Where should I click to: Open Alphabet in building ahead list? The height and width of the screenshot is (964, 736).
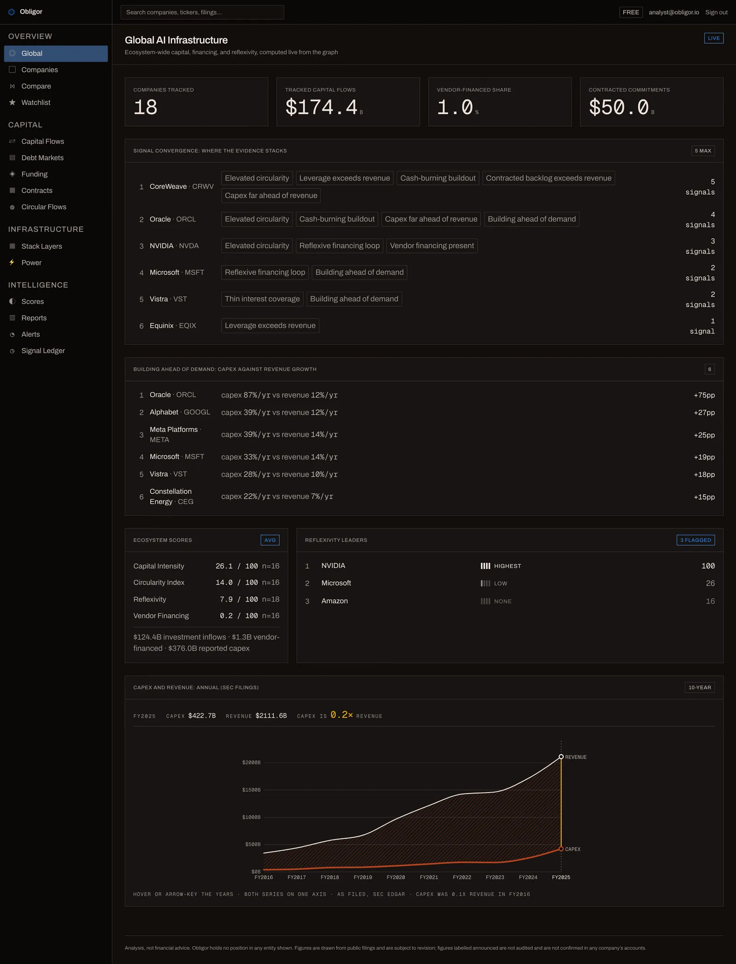(x=164, y=412)
